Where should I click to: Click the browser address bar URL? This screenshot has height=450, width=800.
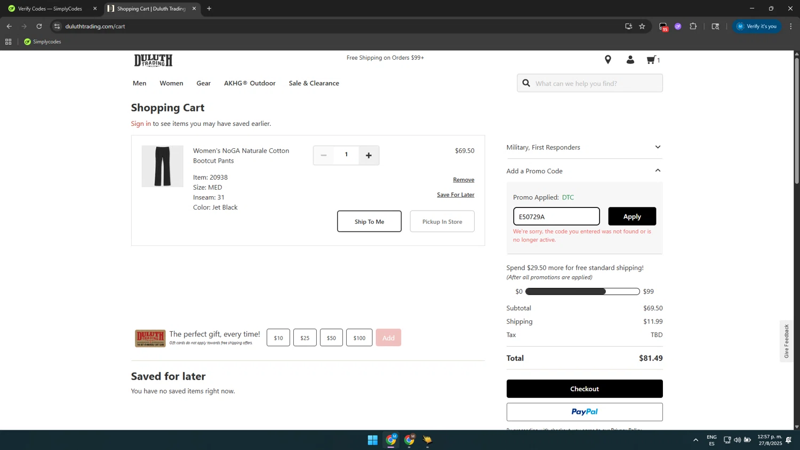pos(95,26)
